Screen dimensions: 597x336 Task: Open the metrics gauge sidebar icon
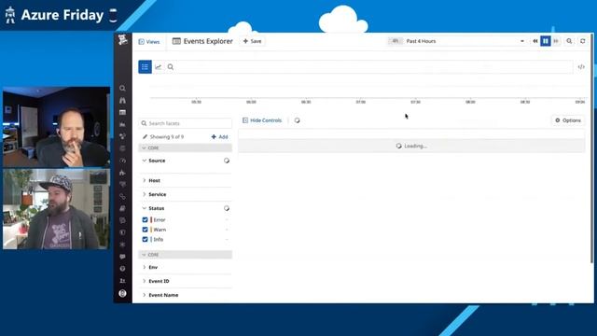122,161
